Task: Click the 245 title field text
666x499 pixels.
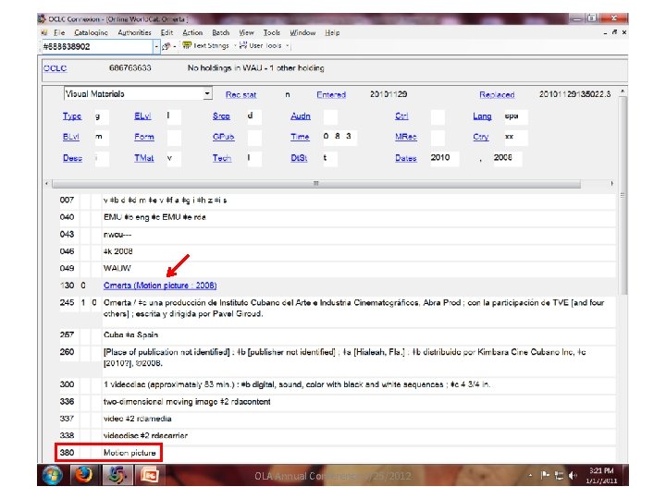Action: (x=353, y=308)
